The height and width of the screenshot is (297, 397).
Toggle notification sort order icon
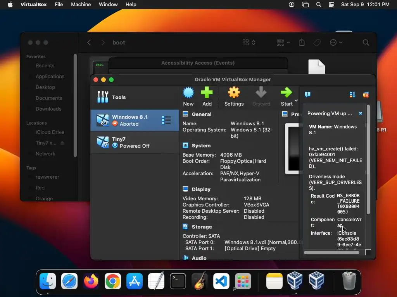pyautogui.click(x=352, y=94)
